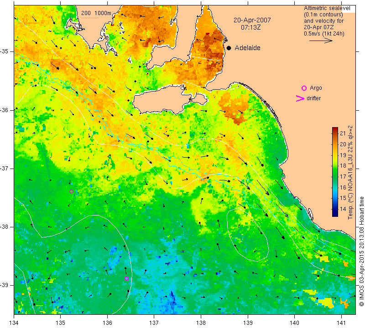365x328 pixels.
Task: Click the '134' longitude axis label
Action: [14, 323]
